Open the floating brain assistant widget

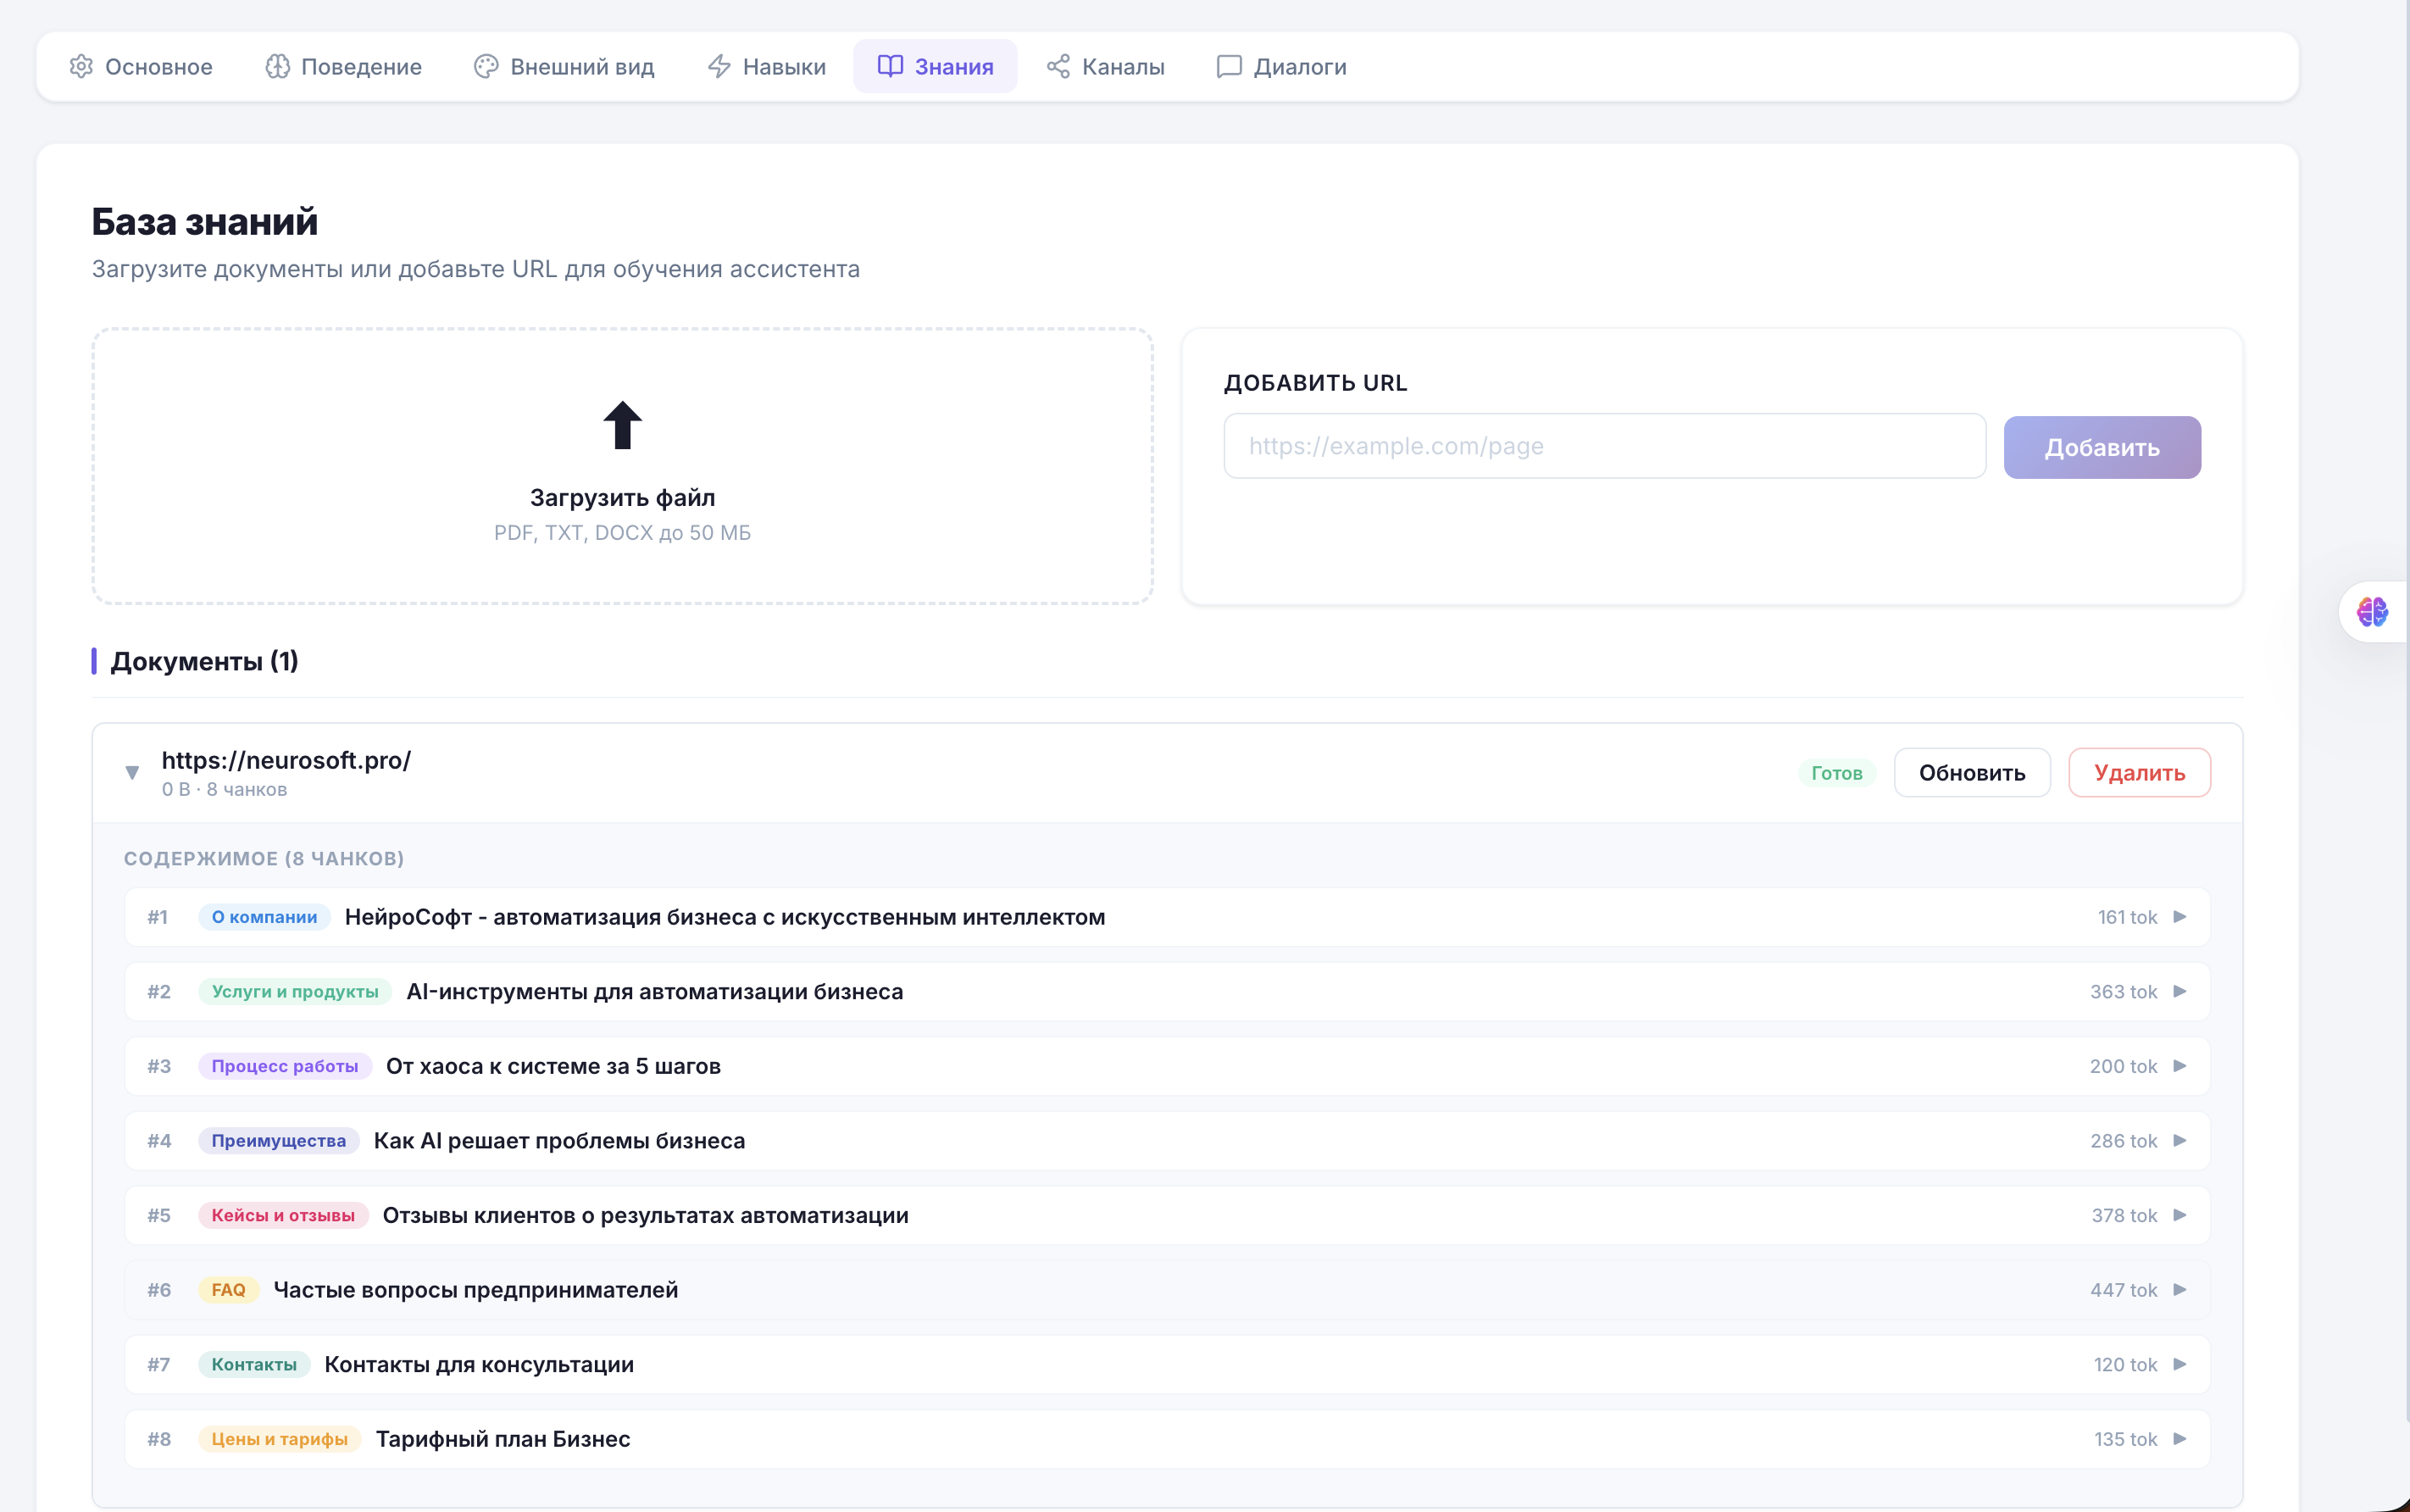(2371, 611)
